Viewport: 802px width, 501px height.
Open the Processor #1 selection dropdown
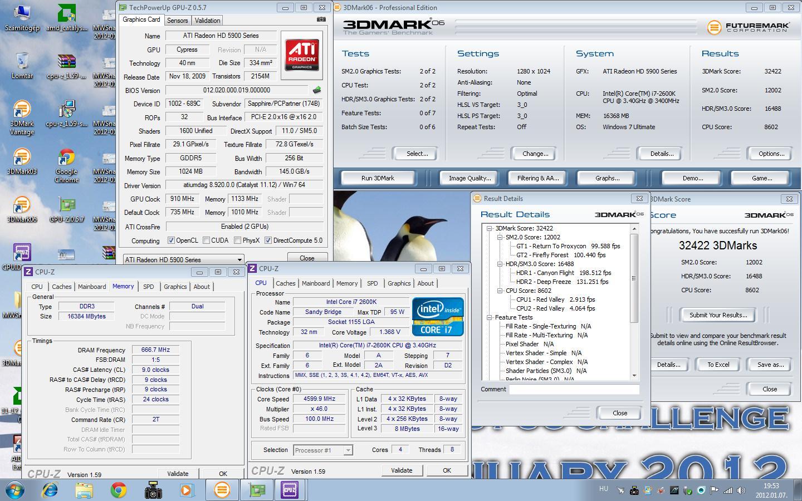pos(322,450)
